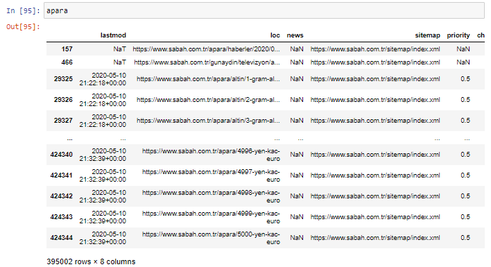Viewport: 491px width, 267px height.
Task: Select row index 424340
Action: coord(61,155)
